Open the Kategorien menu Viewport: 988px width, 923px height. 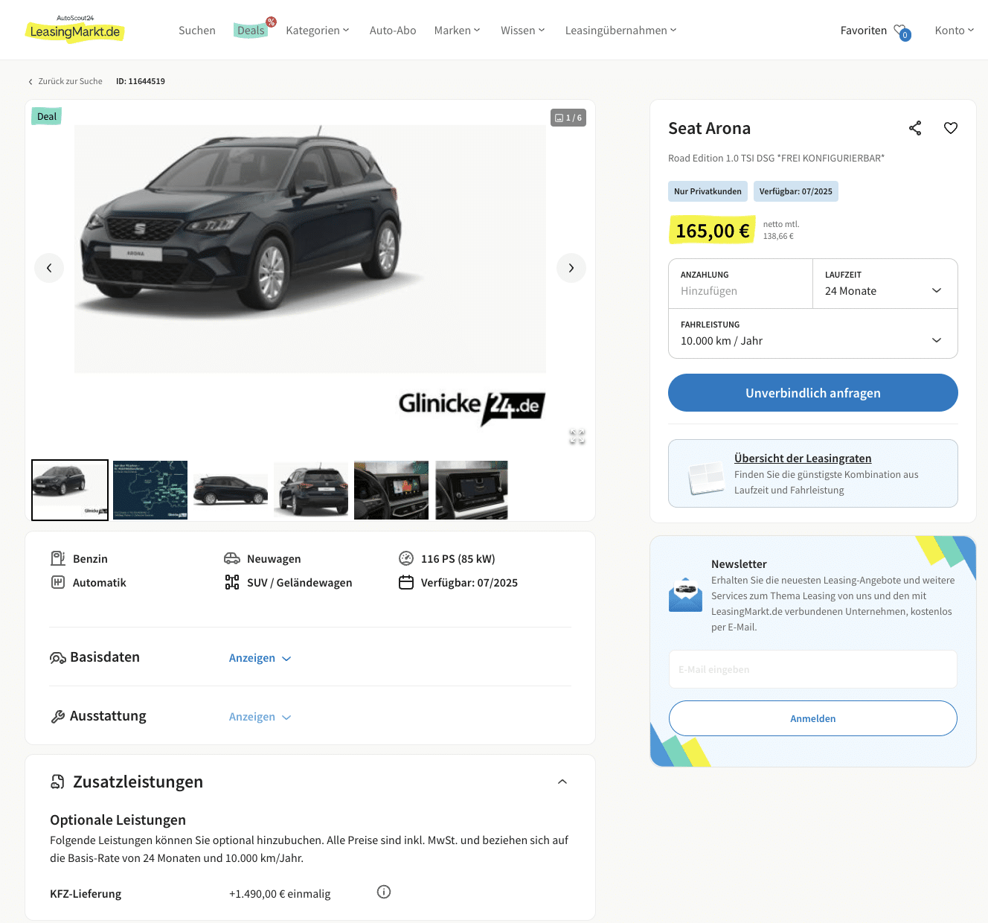coord(318,31)
